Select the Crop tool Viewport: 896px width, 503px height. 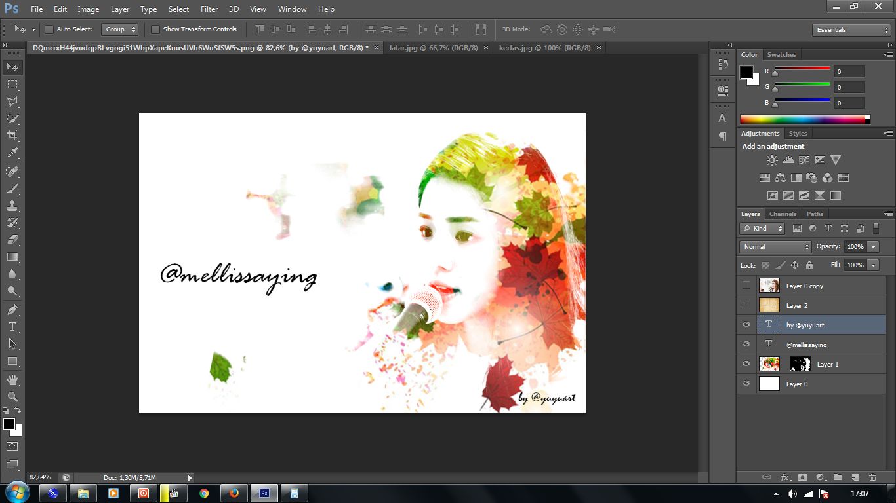12,136
